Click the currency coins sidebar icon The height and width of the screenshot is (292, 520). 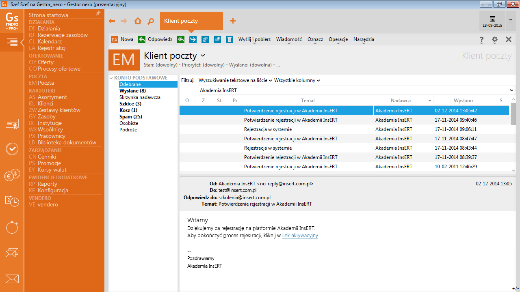point(12,175)
